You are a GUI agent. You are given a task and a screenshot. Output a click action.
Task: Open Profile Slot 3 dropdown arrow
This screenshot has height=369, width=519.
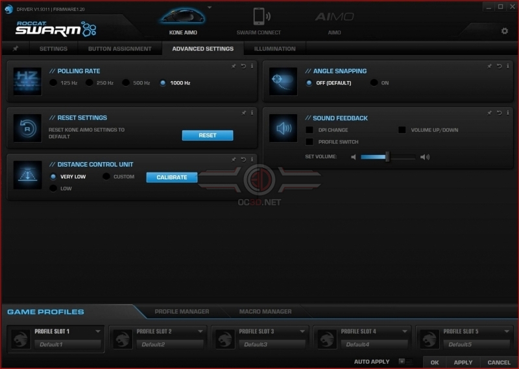click(302, 331)
